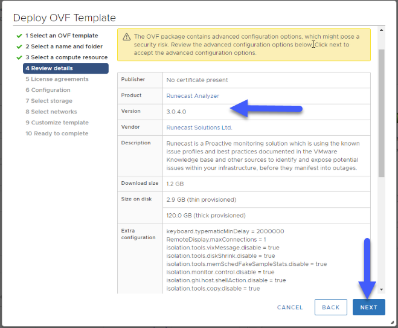Click the isolation.ghi.host.shellAction.disable line

(x=226, y=280)
